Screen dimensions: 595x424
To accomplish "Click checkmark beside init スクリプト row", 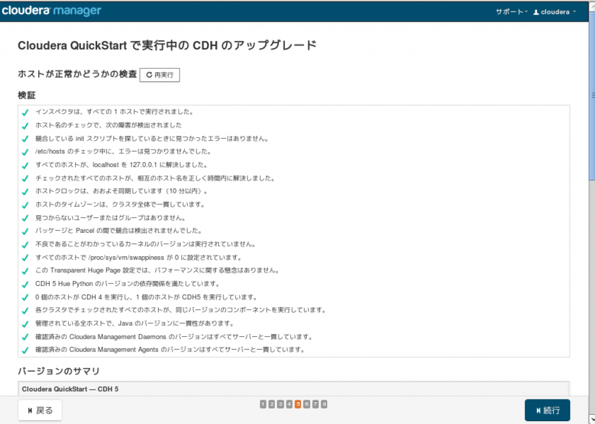I will coord(25,139).
